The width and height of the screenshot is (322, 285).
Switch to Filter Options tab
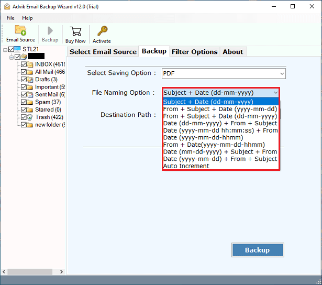(x=194, y=51)
